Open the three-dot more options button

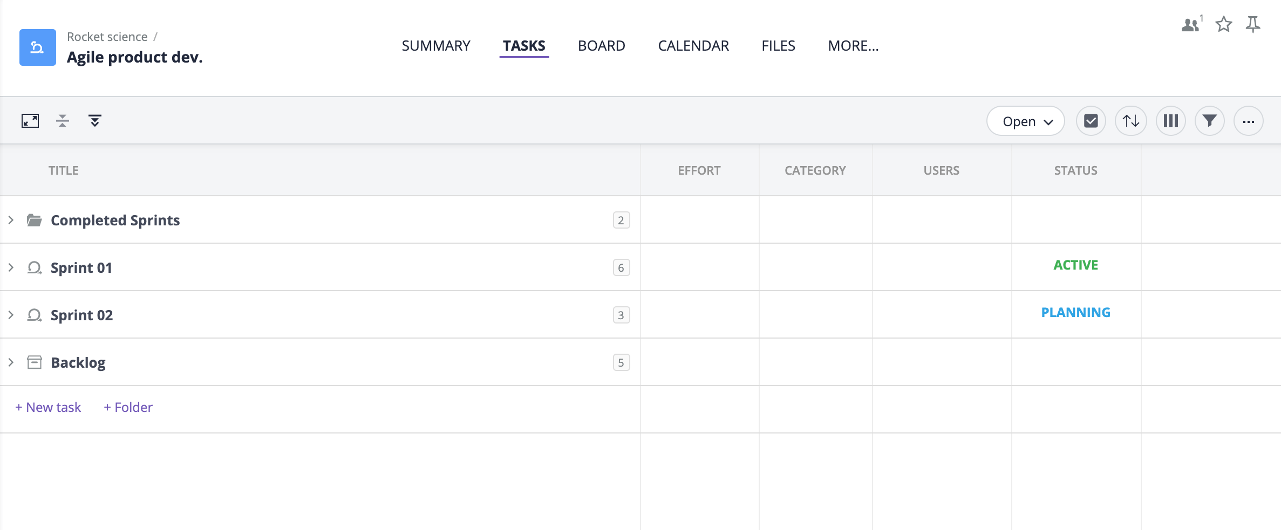(x=1249, y=121)
